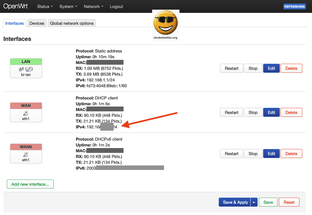This screenshot has height=215, width=312.
Task: Click the eth1 port icon in WAN6 box
Action: [26, 154]
